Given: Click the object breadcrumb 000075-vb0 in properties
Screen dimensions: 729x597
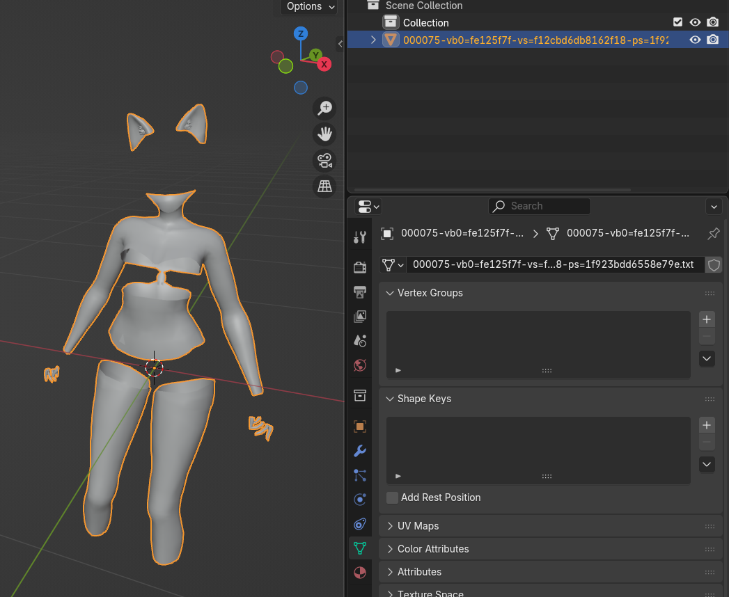Looking at the screenshot, I should 454,233.
